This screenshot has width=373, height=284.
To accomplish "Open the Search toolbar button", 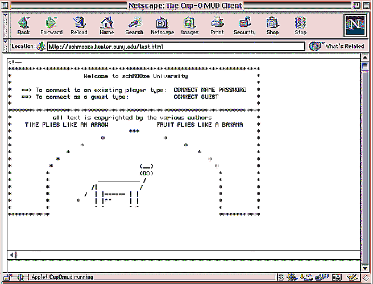I will [x=134, y=26].
